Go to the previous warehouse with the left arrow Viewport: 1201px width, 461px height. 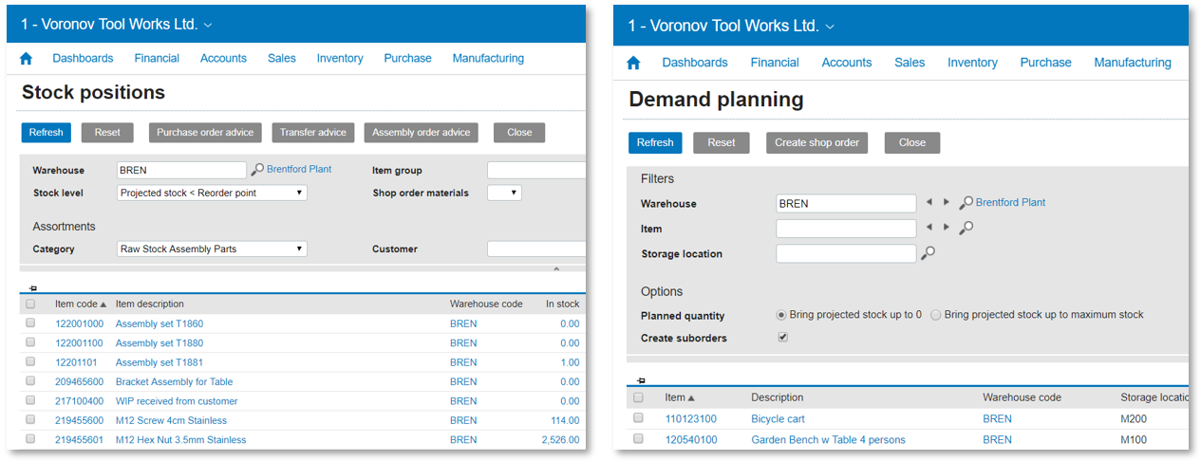tap(929, 203)
